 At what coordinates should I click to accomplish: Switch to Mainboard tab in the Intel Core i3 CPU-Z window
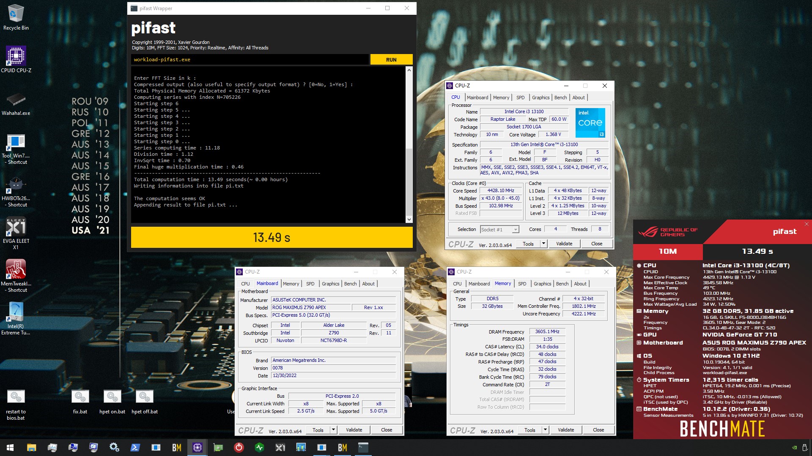pos(477,98)
